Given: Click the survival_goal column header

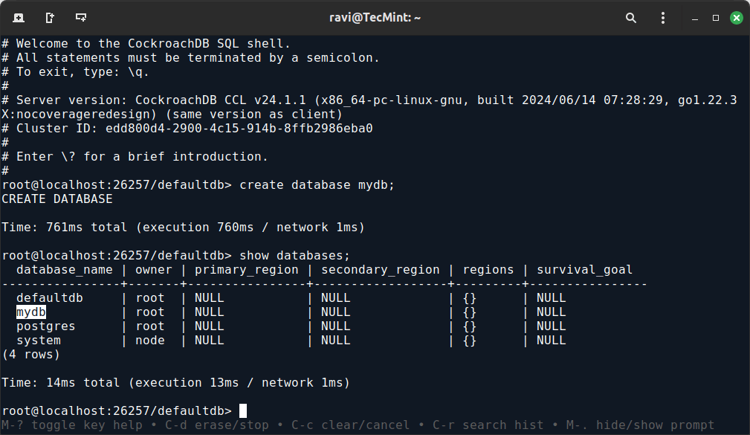Looking at the screenshot, I should [584, 270].
